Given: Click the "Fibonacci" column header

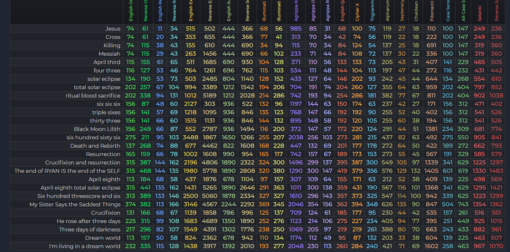Looking at the screenshot, I should tap(432, 11).
